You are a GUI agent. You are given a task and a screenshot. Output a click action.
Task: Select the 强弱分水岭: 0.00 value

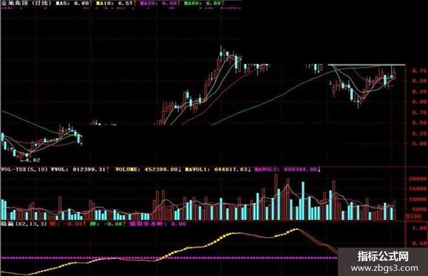click(x=158, y=224)
